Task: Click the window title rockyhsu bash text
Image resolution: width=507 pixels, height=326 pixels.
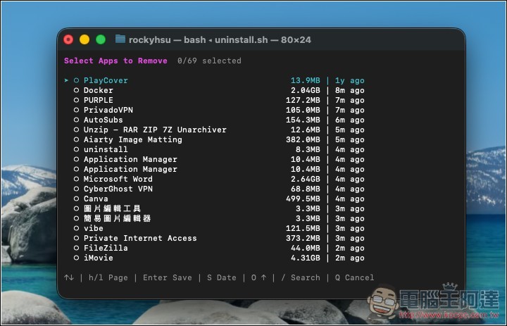Action: 220,39
